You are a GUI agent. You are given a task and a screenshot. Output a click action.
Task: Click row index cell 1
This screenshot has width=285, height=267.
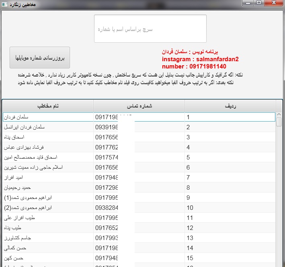pyautogui.click(x=230, y=117)
